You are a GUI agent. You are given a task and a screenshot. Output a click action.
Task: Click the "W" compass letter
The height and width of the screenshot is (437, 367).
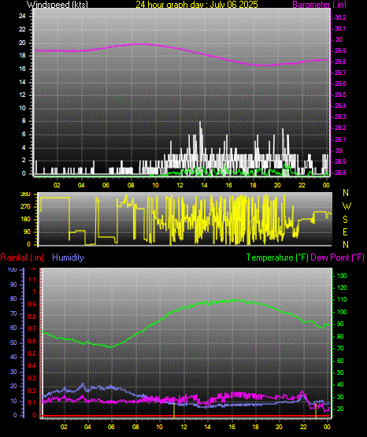347,206
